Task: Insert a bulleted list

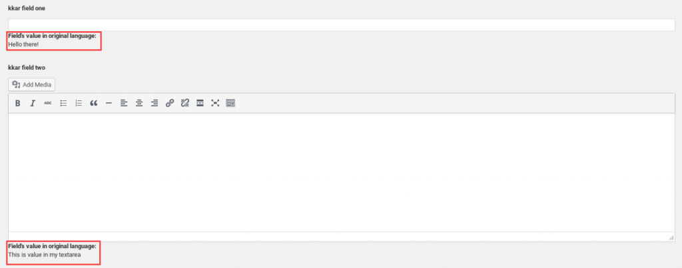Action: (x=63, y=103)
